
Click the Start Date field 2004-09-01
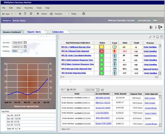click(18, 43)
